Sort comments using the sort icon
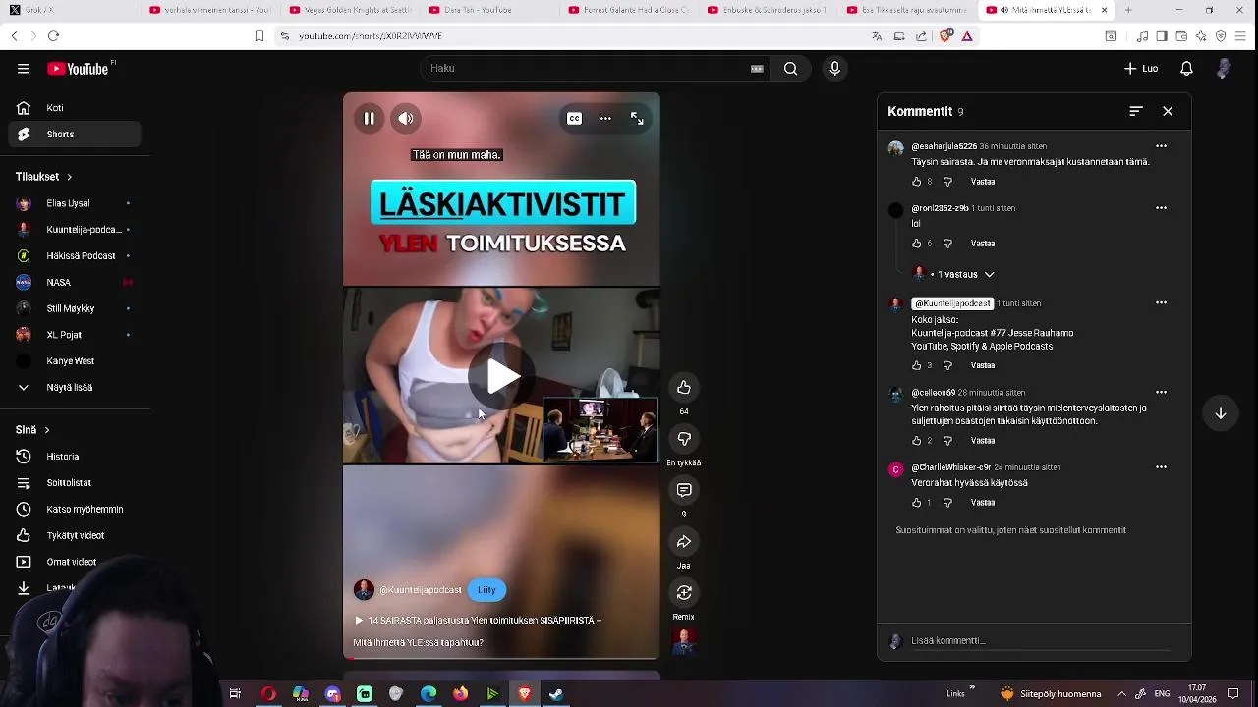 pyautogui.click(x=1136, y=111)
